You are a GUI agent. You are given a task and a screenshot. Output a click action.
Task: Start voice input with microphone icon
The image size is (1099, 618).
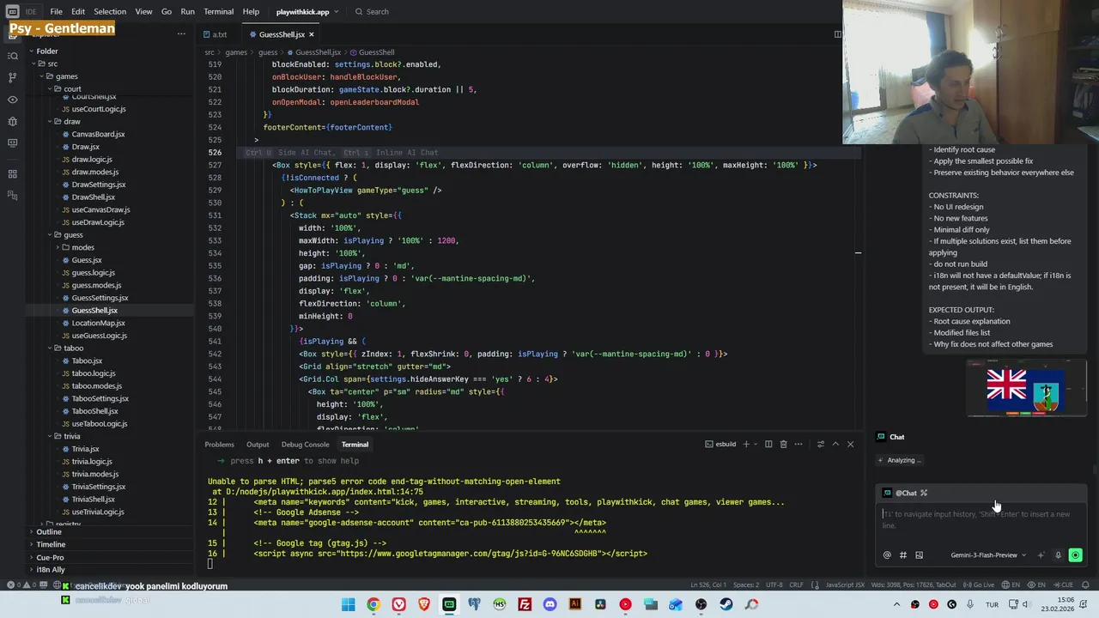click(x=1058, y=555)
